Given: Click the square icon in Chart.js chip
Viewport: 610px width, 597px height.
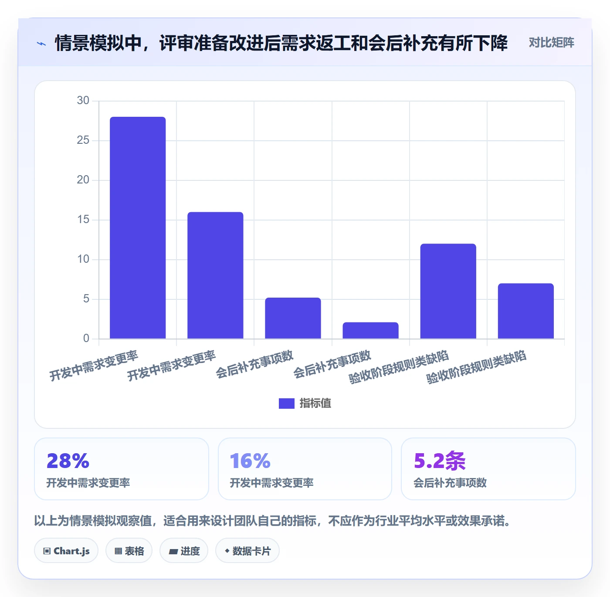Looking at the screenshot, I should [x=47, y=551].
